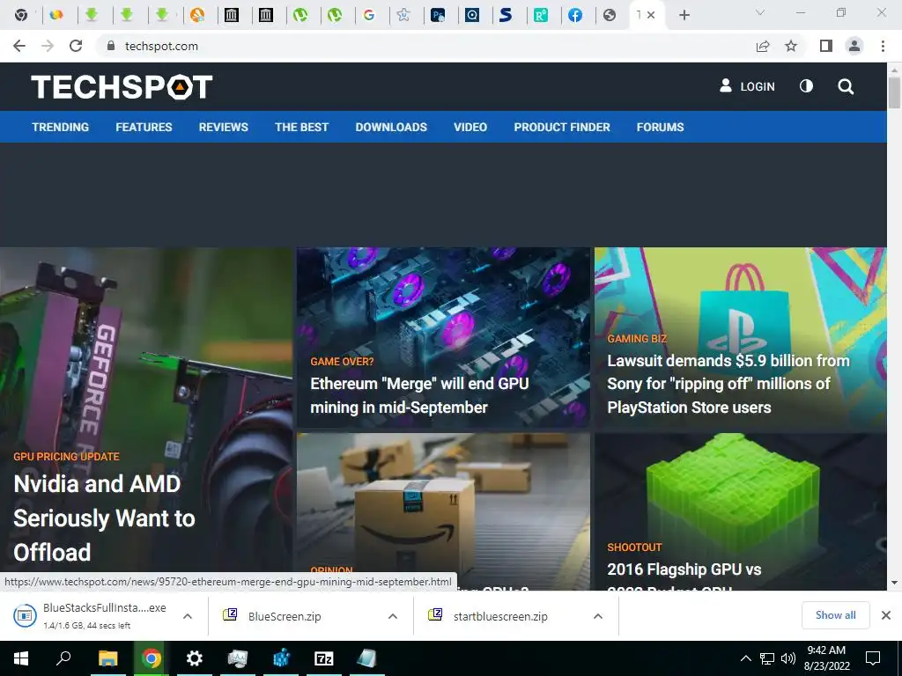Image resolution: width=902 pixels, height=676 pixels.
Task: Open the TRENDING menu
Action: point(61,127)
